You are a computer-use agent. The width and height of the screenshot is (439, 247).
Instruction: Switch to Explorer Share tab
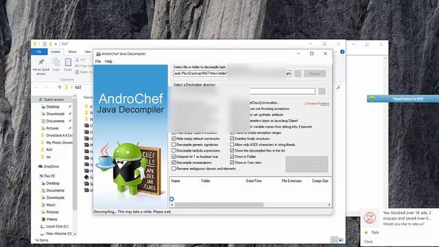coord(72,52)
